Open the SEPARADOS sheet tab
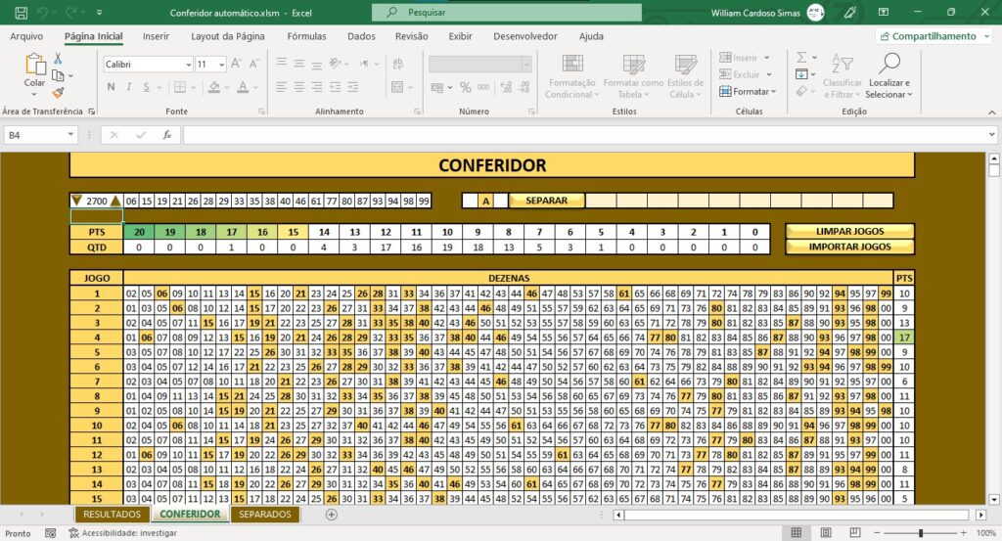This screenshot has height=541, width=1002. point(264,515)
